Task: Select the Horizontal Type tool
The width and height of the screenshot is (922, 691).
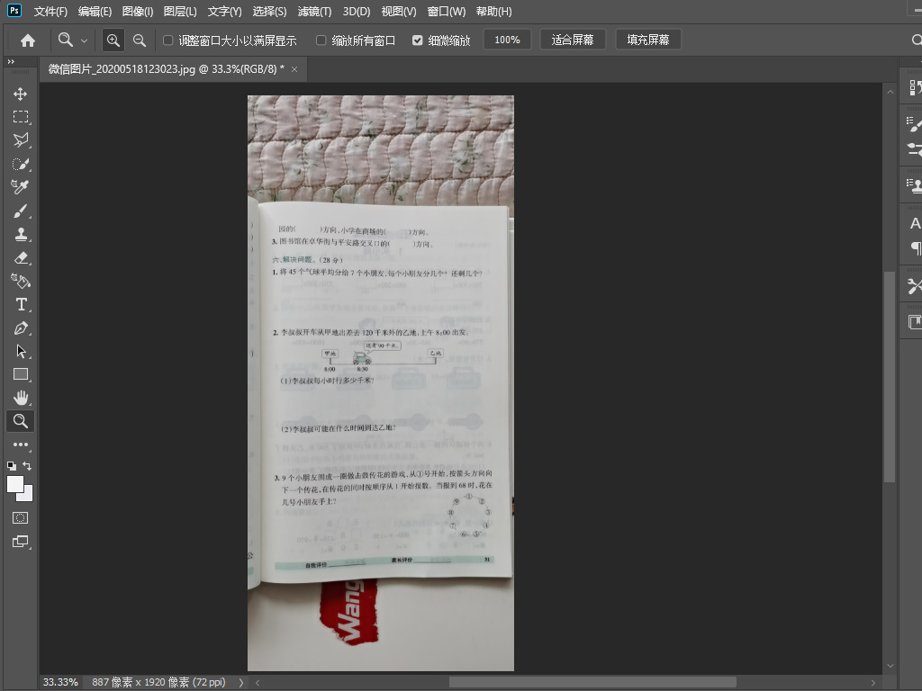Action: (x=20, y=304)
